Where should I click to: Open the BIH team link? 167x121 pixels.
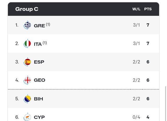point(38,99)
